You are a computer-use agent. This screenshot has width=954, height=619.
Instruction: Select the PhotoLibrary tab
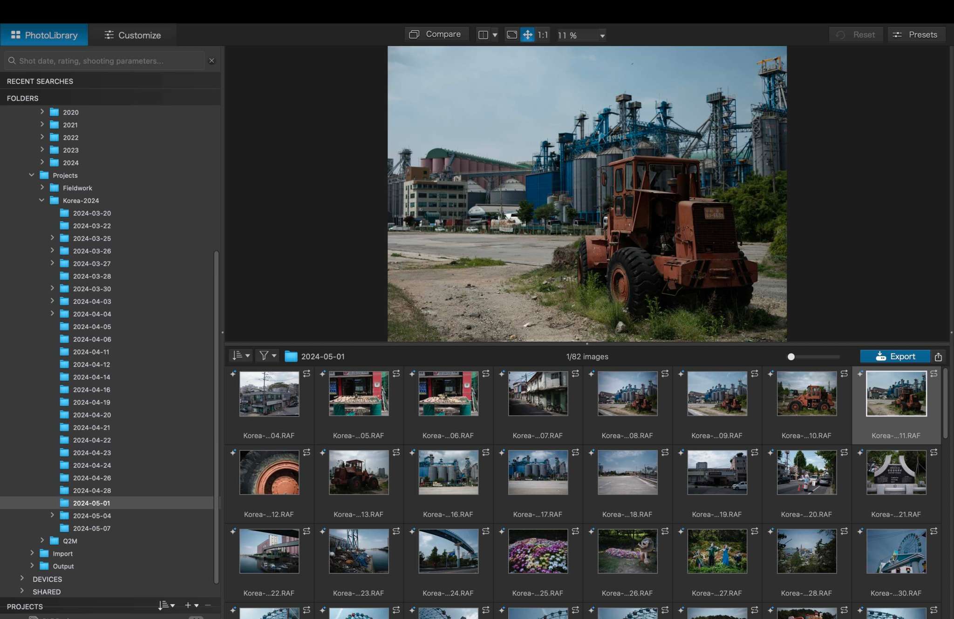point(44,34)
